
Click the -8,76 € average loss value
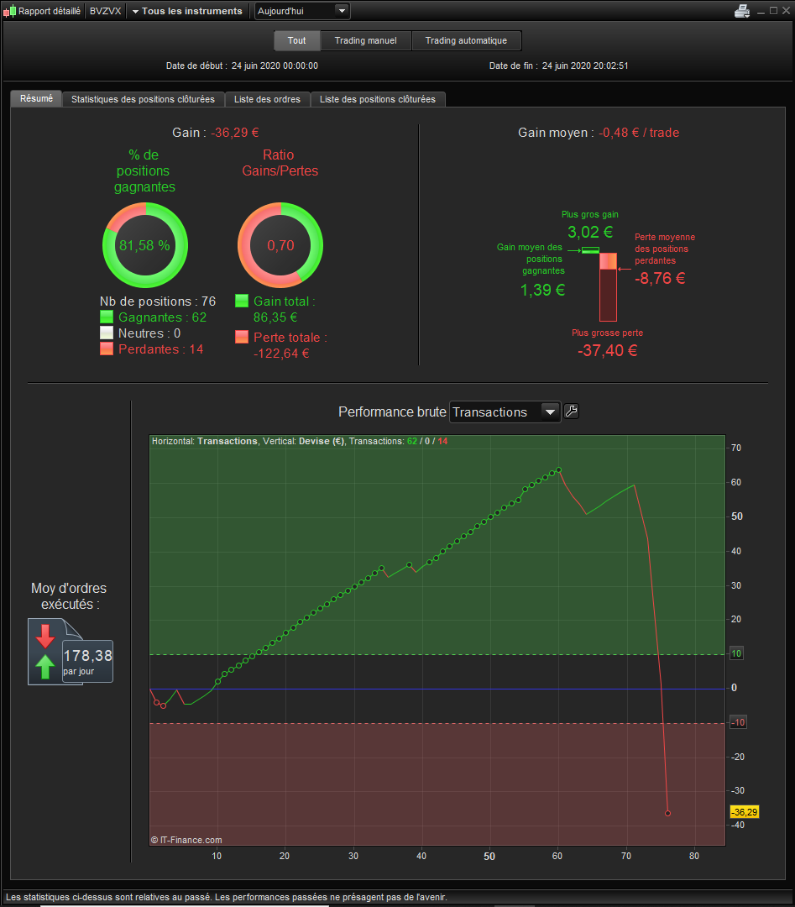coord(660,278)
